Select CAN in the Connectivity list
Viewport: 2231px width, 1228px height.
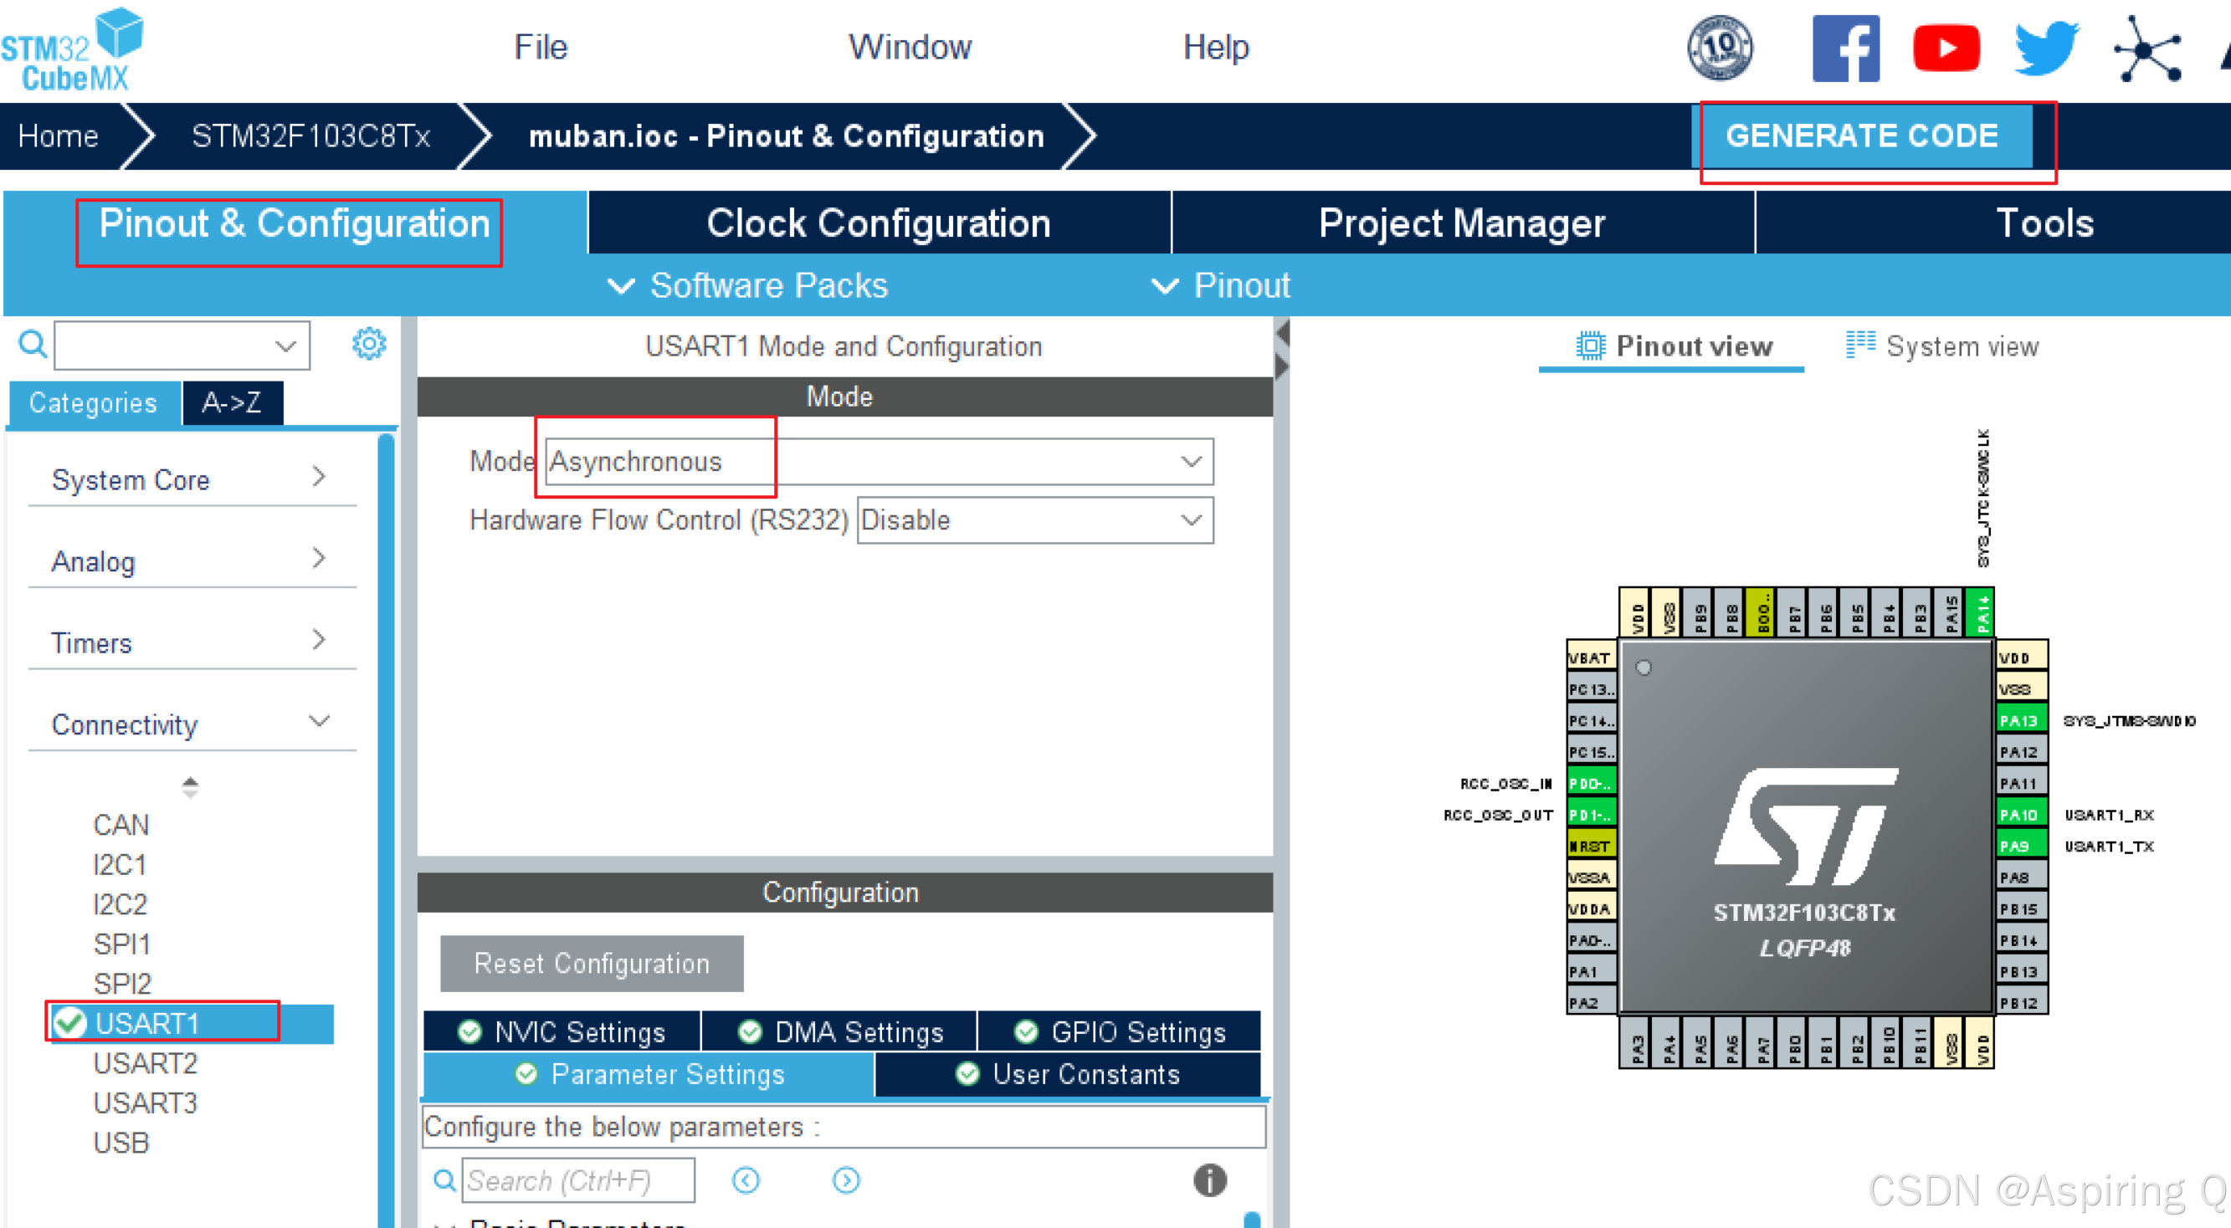click(x=121, y=825)
